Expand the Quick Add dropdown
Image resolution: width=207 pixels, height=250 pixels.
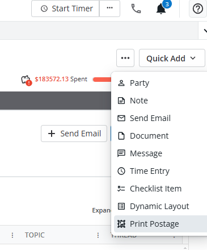(x=172, y=58)
